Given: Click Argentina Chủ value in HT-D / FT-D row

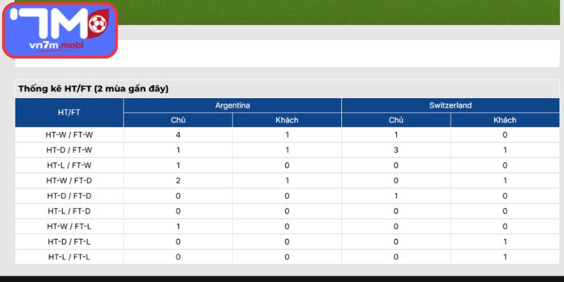Looking at the screenshot, I should tap(178, 196).
